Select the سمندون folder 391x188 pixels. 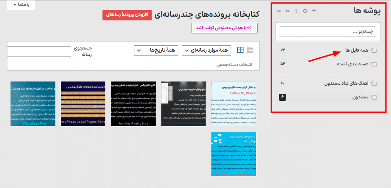[x=360, y=97]
